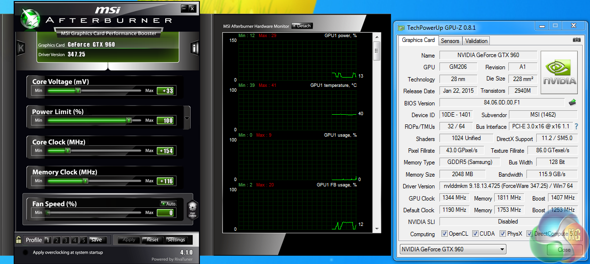Open the Afterburner information i icon
Screen dimensions: 590x264
tap(195, 48)
